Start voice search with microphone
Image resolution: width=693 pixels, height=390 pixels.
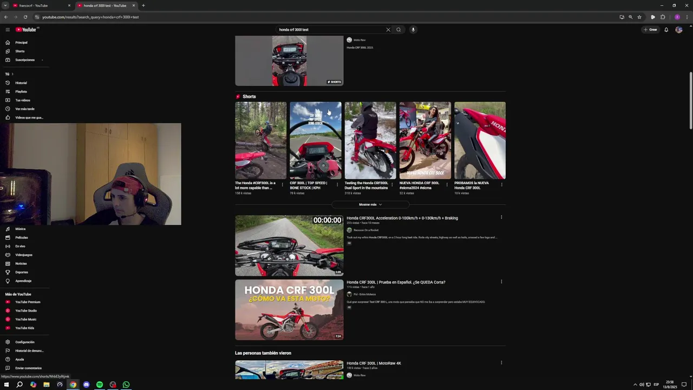point(413,30)
